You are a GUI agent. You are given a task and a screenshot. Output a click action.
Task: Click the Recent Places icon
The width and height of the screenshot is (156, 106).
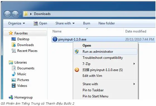(14, 51)
